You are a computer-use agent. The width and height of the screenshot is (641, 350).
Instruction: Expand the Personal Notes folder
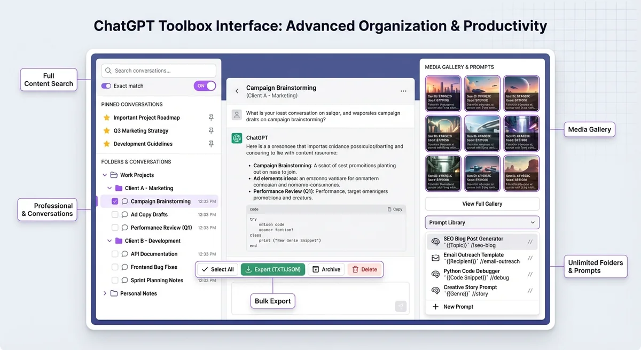point(105,293)
